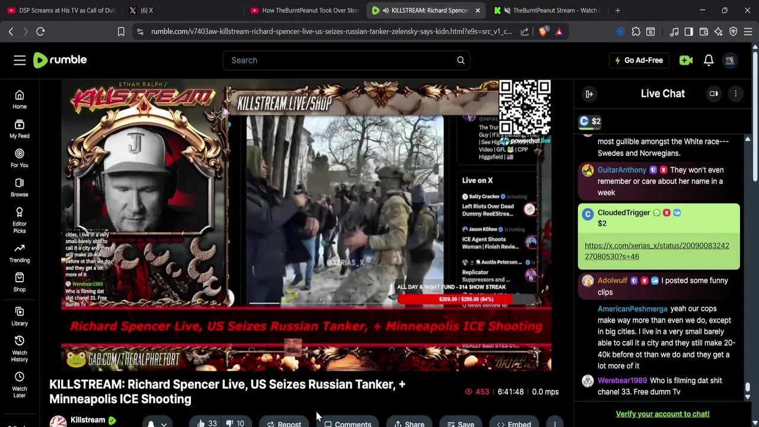The image size is (759, 427).
Task: Open the Leo AI sparkle icon
Action: tap(718, 31)
